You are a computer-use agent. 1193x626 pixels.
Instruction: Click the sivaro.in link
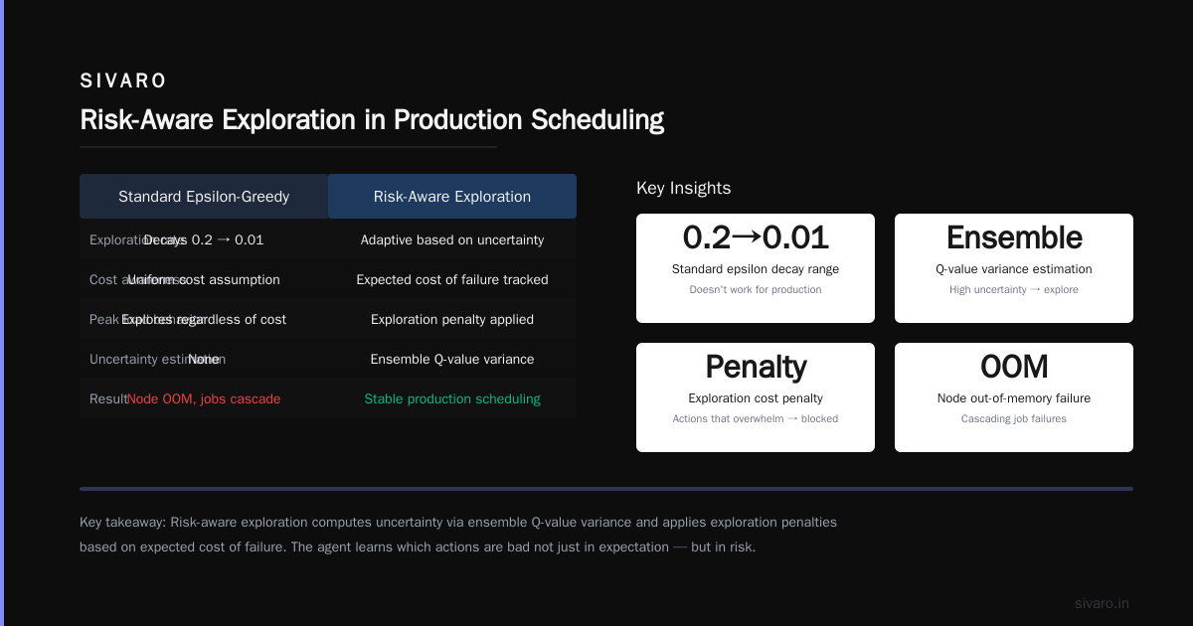[1102, 603]
